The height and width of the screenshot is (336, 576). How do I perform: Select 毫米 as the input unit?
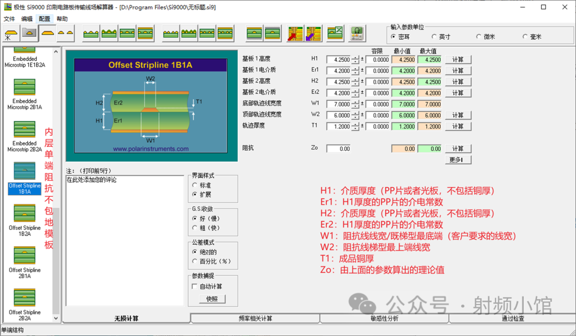point(525,37)
